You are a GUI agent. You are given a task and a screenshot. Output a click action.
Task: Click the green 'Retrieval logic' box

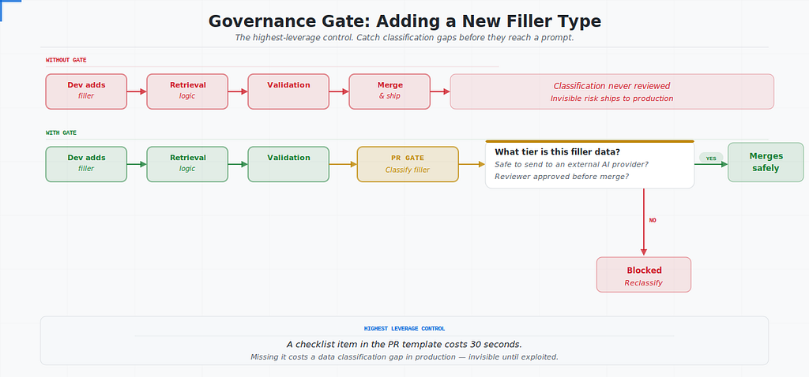click(187, 164)
